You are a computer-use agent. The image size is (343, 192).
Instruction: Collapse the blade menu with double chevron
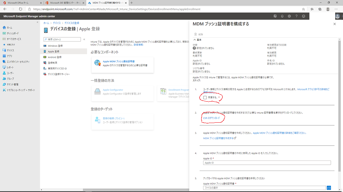click(x=84, y=39)
